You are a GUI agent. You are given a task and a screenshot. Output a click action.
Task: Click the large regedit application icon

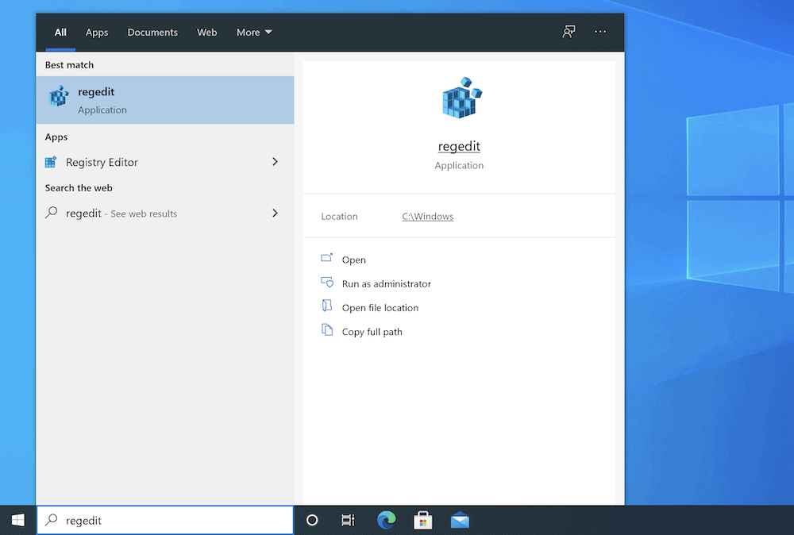pos(459,98)
